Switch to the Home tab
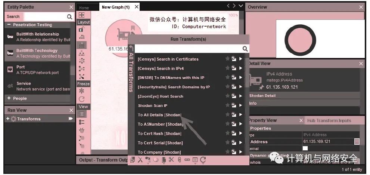 coord(84,8)
